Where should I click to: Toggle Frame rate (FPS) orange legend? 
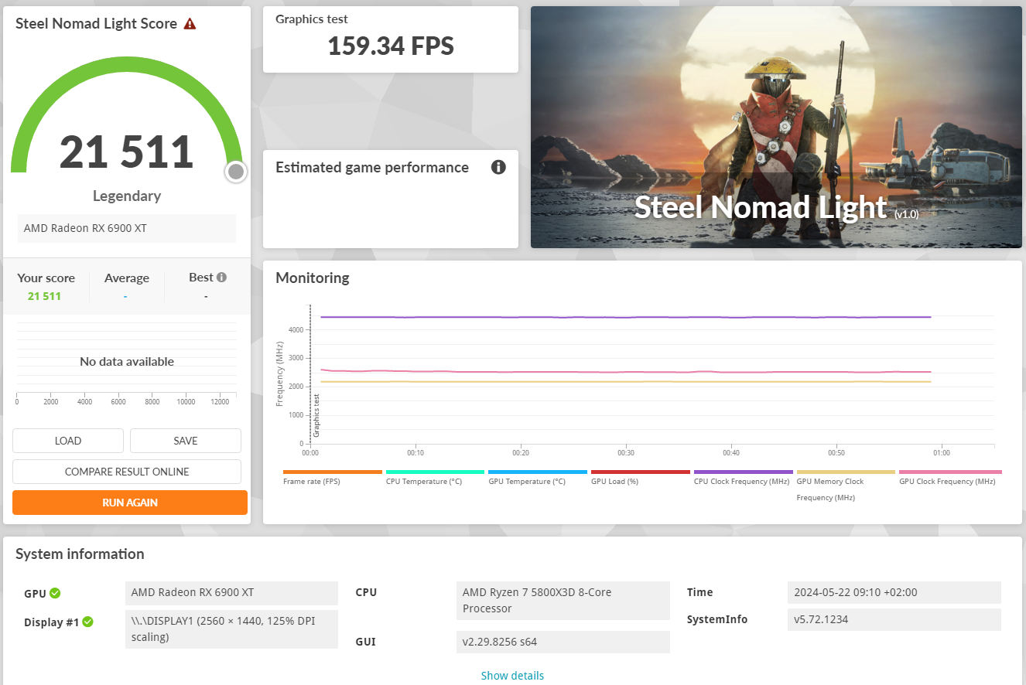[x=333, y=472]
